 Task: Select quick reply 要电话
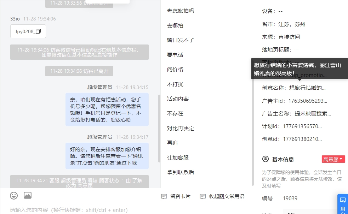click(x=175, y=55)
